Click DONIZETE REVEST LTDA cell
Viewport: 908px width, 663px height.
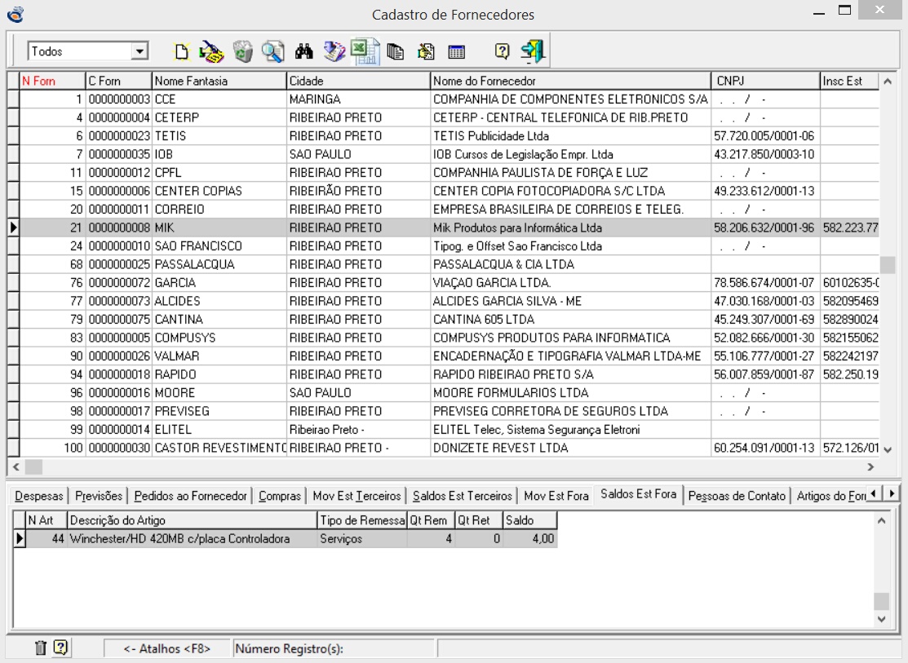click(x=570, y=449)
